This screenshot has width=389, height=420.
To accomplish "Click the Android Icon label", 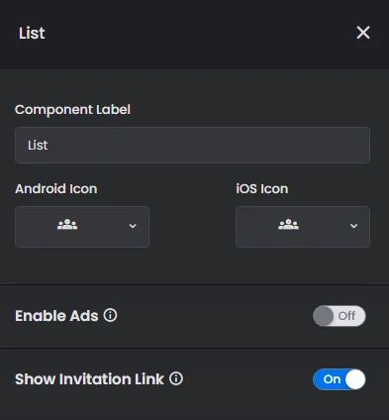I will (x=56, y=189).
